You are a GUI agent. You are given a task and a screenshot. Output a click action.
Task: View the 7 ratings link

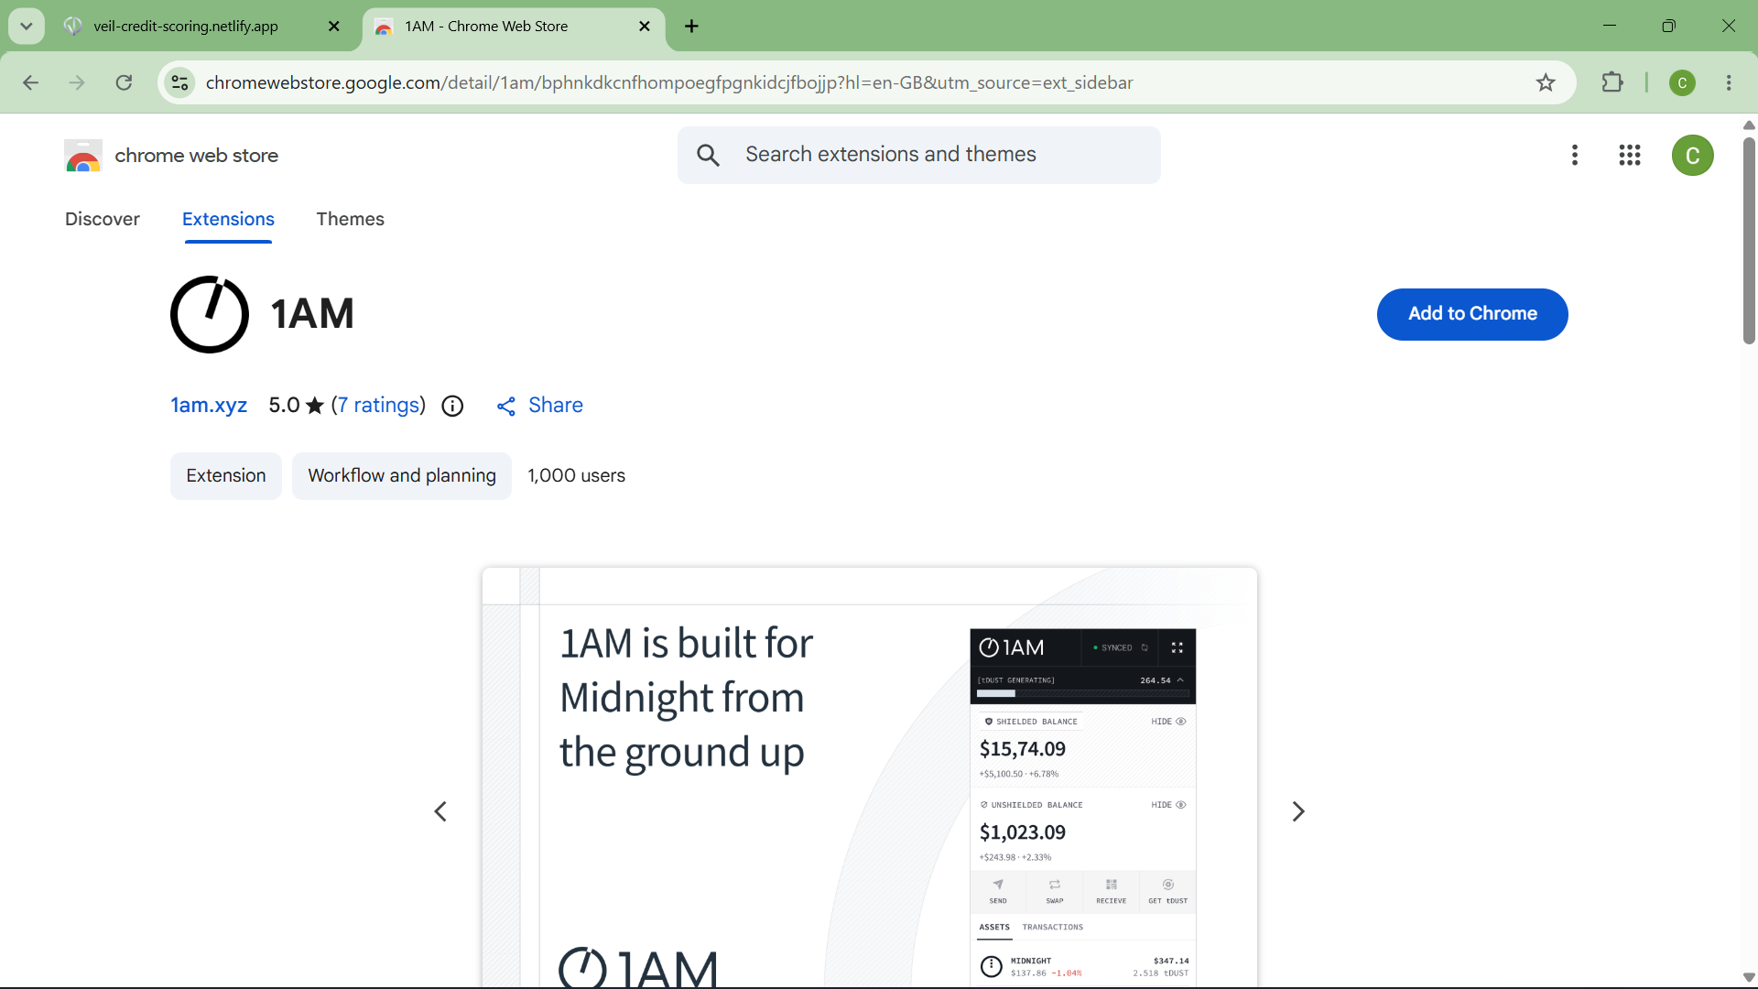tap(378, 405)
